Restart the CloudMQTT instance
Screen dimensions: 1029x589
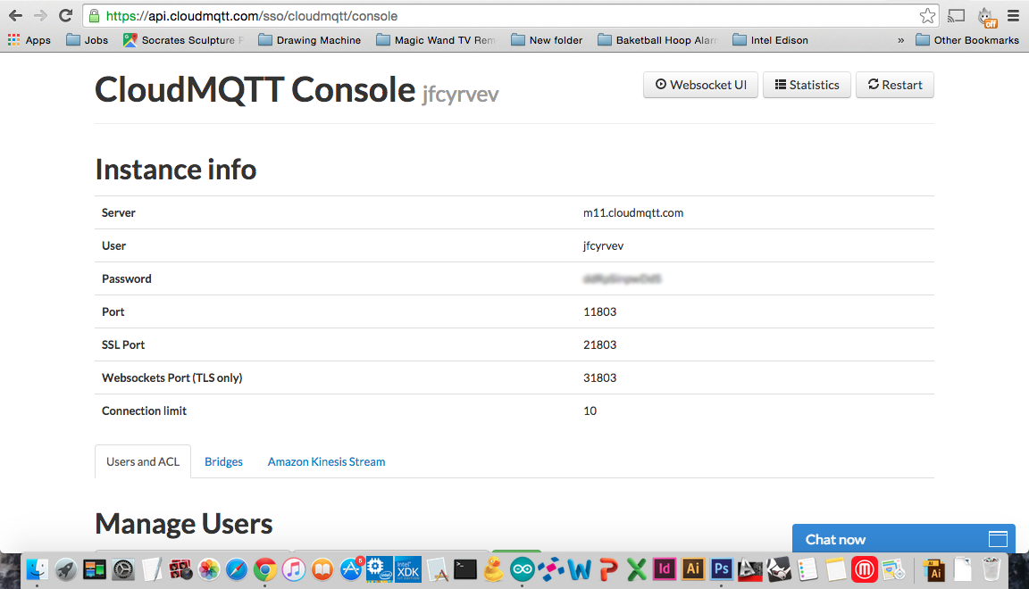click(x=894, y=85)
